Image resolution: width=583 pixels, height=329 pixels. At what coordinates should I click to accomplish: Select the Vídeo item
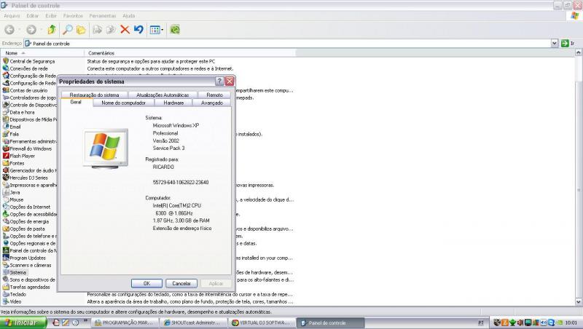12,302
